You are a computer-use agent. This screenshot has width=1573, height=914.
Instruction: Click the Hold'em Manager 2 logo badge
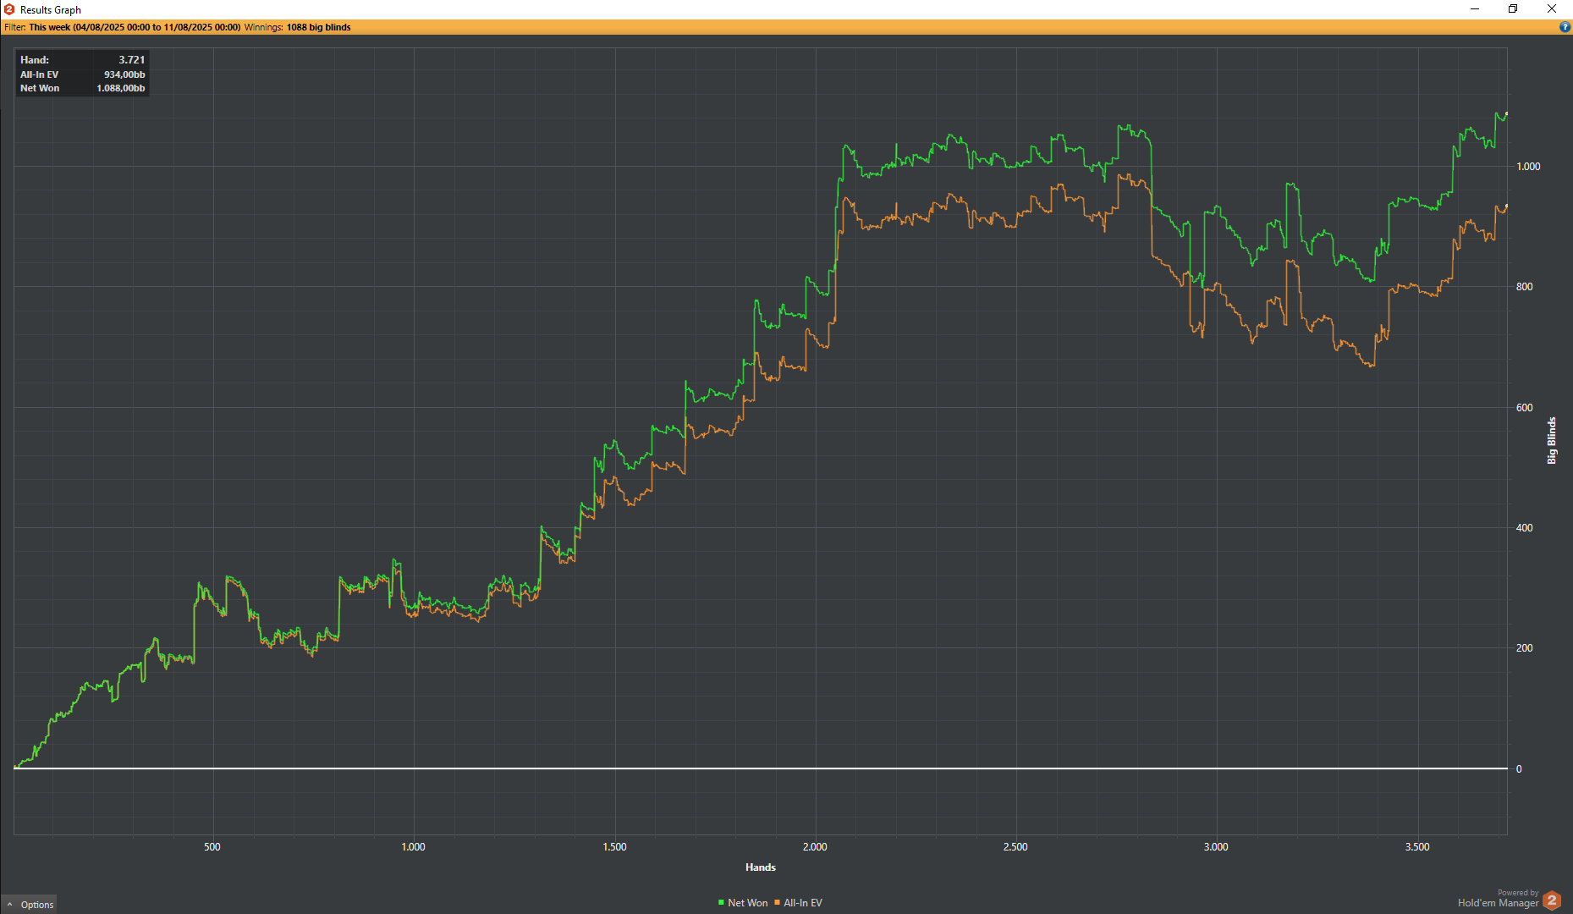(1551, 900)
